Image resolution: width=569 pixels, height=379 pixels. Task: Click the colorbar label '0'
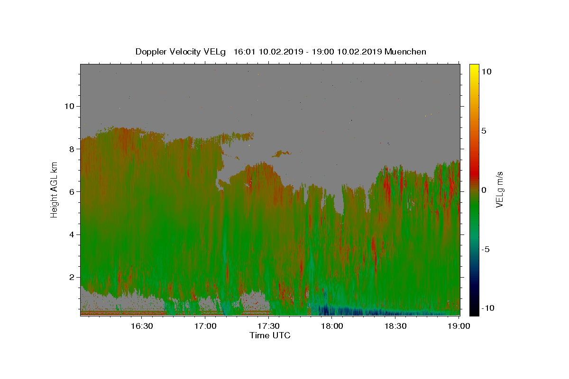pos(484,190)
